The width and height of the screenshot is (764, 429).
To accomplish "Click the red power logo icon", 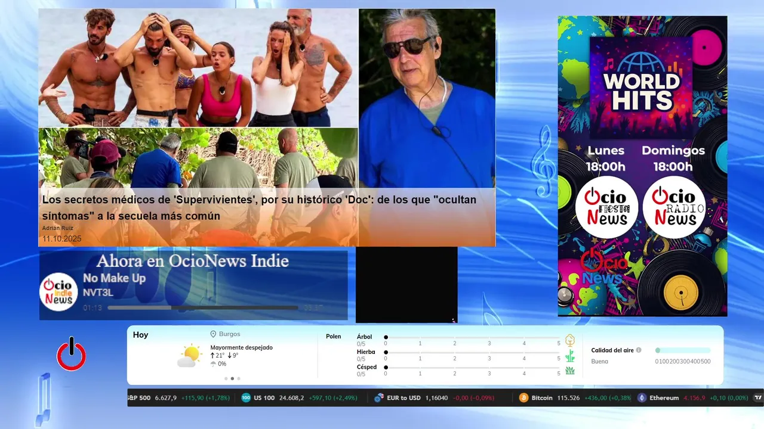I will 71,354.
